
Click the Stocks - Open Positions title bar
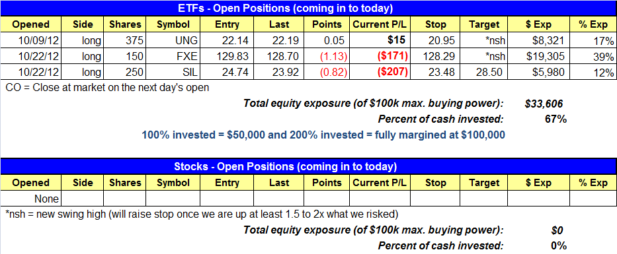[x=308, y=166]
